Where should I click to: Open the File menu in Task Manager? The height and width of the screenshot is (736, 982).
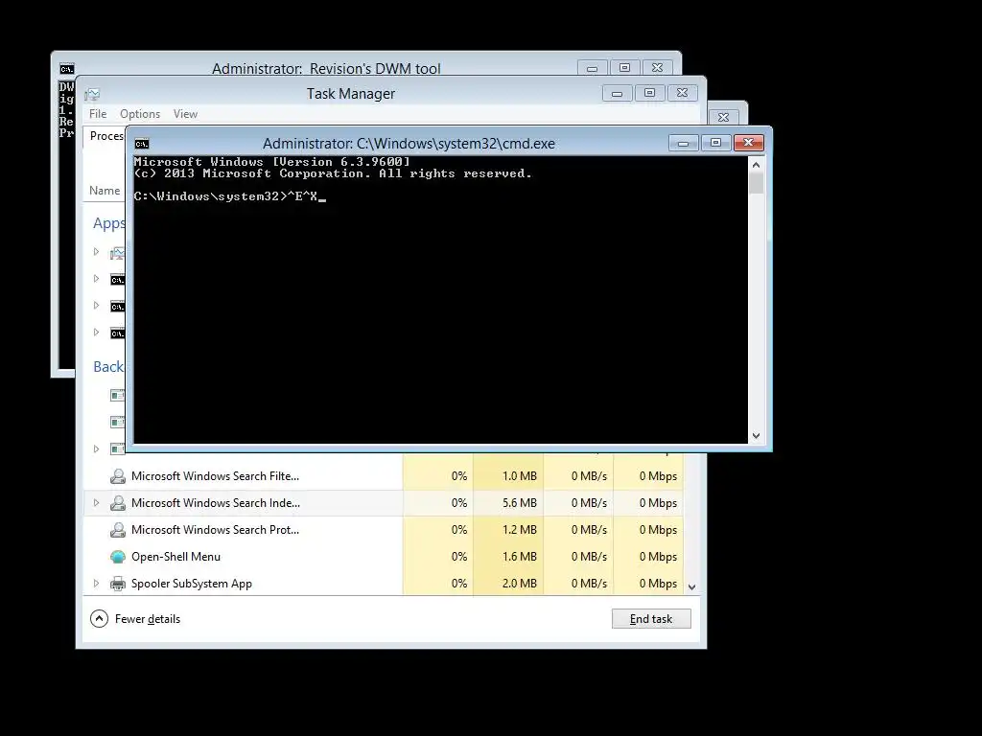pyautogui.click(x=98, y=114)
